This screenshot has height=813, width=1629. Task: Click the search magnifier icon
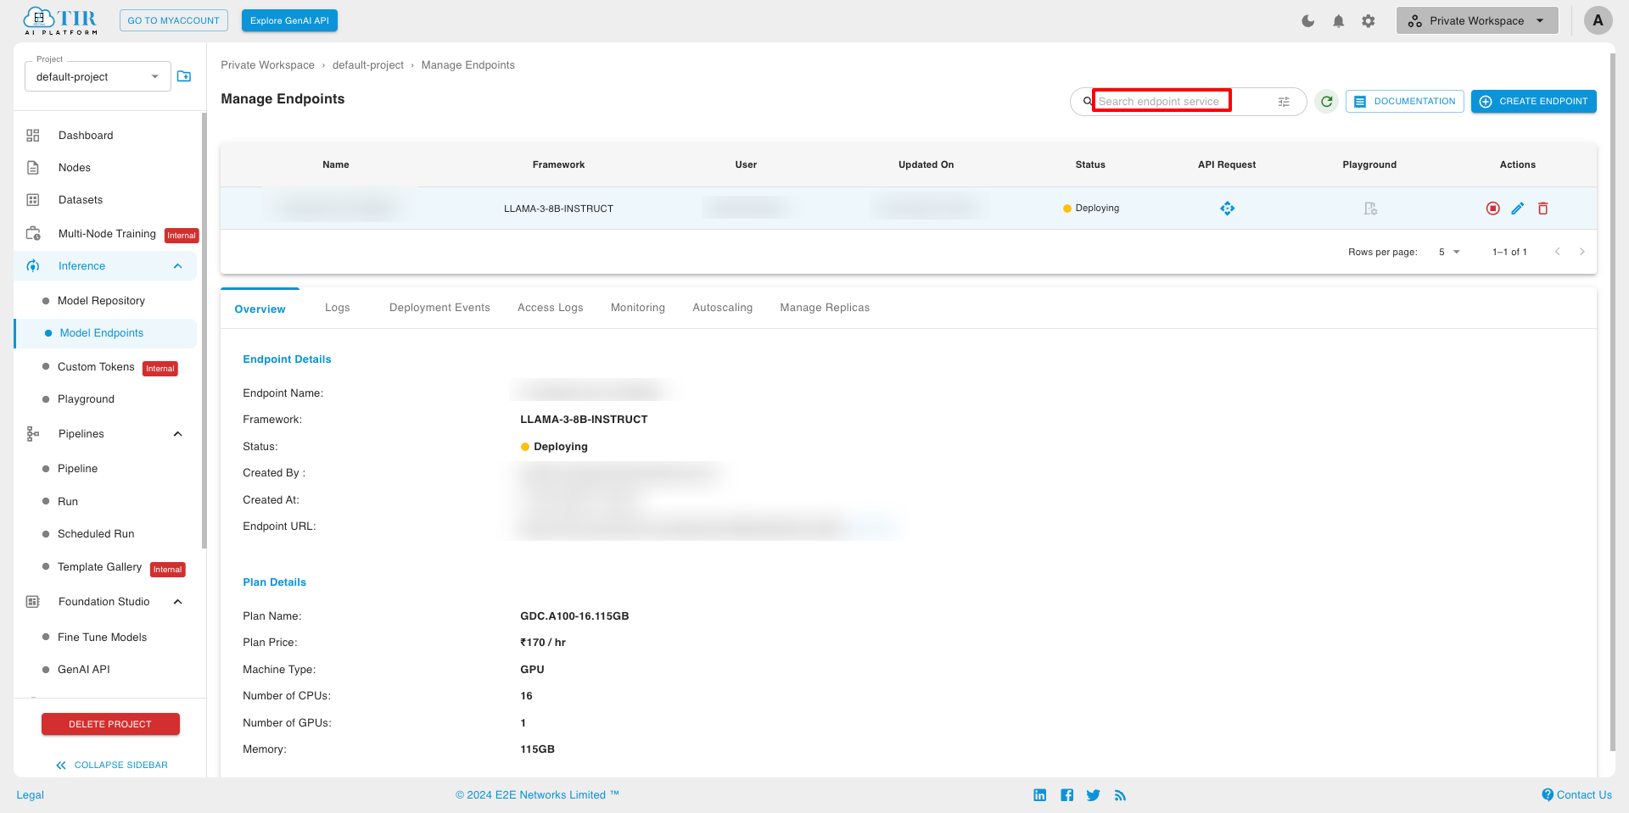(1087, 102)
